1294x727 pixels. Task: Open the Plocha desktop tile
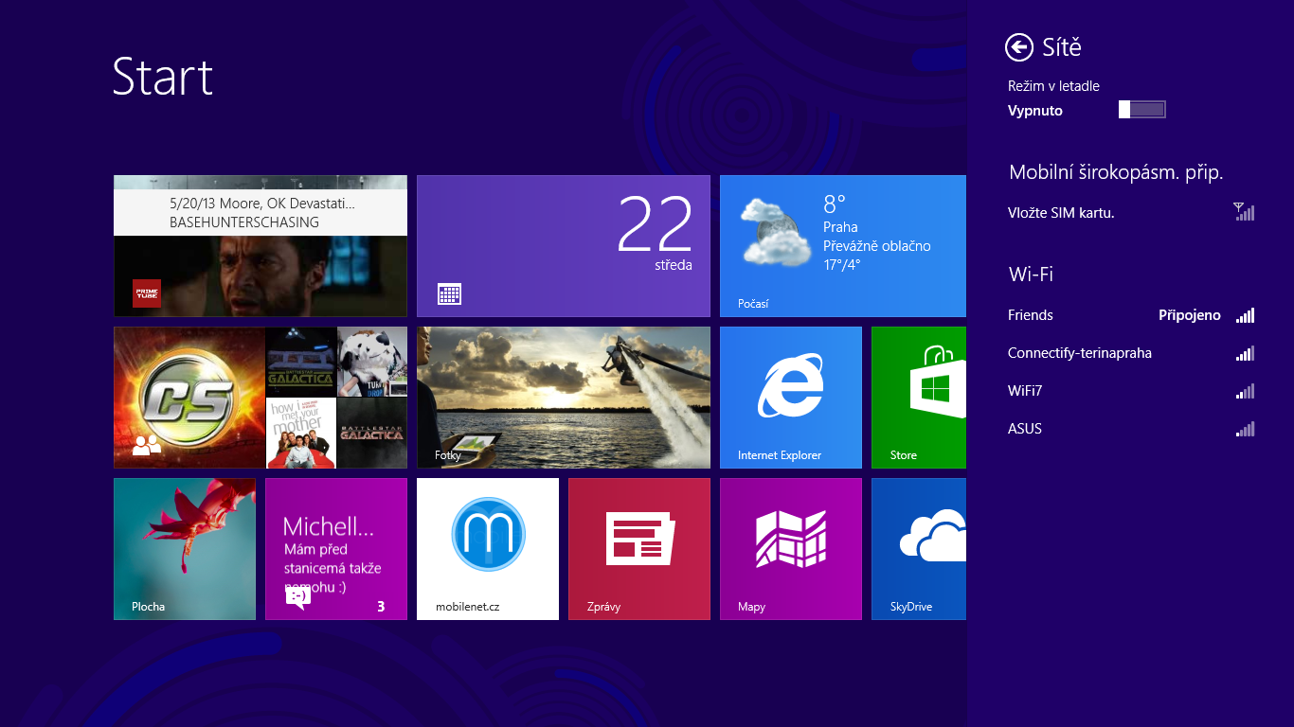185,549
